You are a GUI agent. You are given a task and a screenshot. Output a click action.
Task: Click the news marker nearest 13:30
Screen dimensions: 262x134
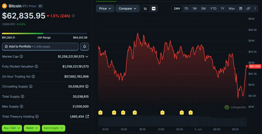pyautogui.click(x=114, y=112)
